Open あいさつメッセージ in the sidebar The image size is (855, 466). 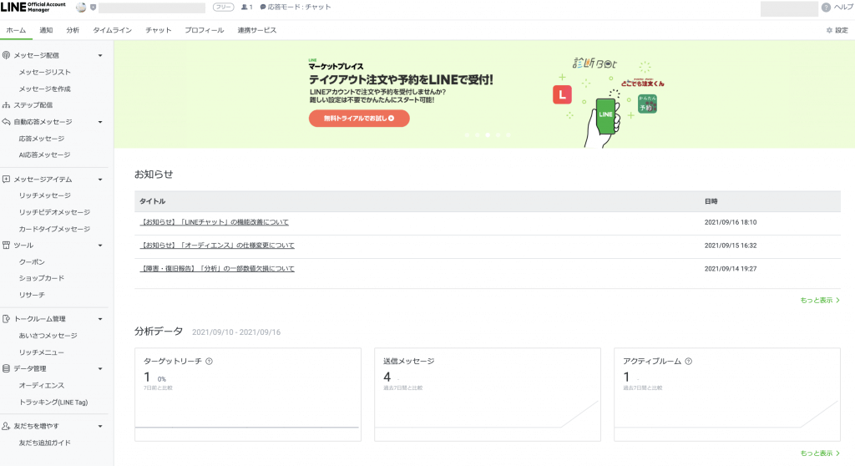click(x=48, y=336)
